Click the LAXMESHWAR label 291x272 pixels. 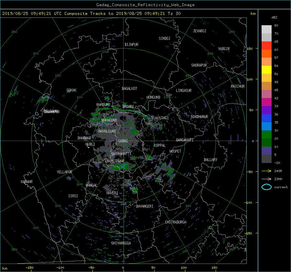114,161
